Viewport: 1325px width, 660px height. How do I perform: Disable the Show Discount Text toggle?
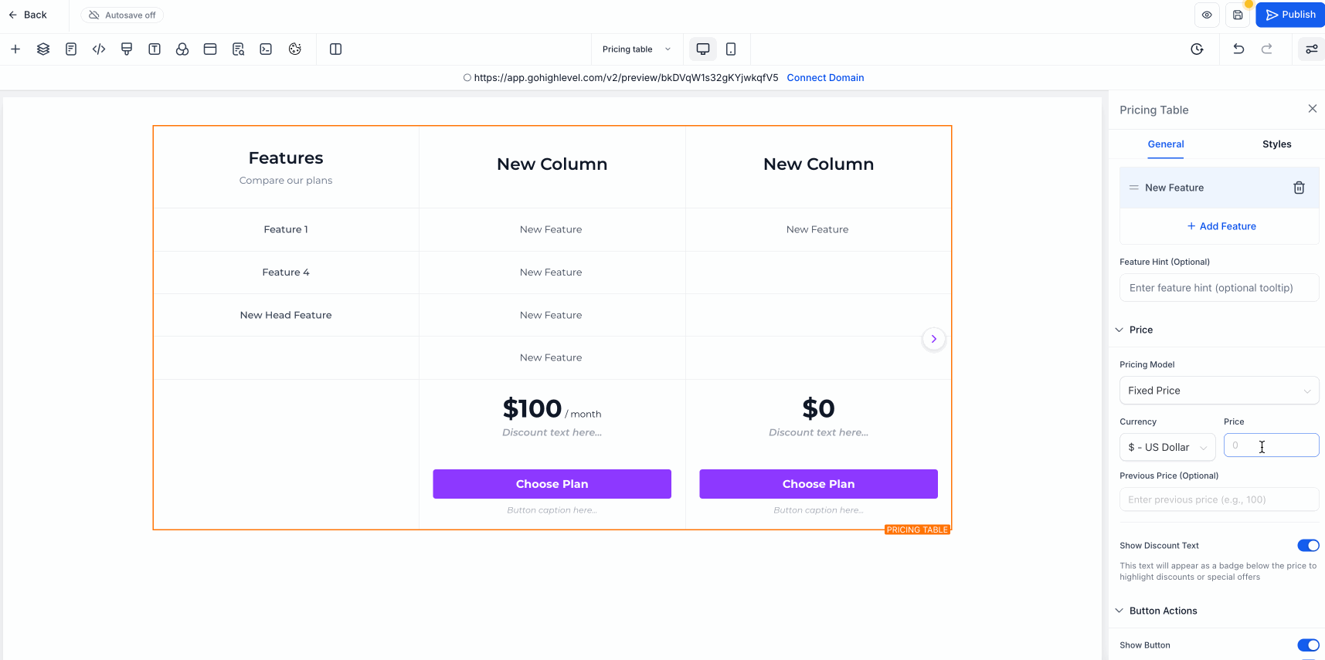point(1309,545)
